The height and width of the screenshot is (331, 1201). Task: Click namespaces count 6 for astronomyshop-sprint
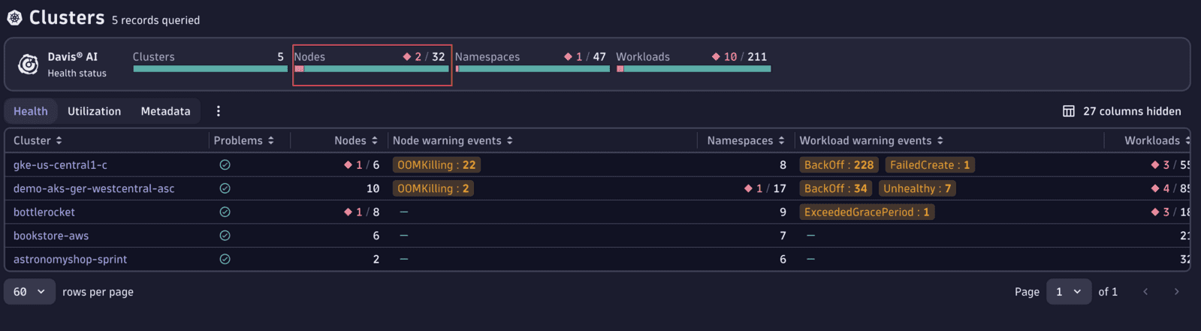(783, 259)
